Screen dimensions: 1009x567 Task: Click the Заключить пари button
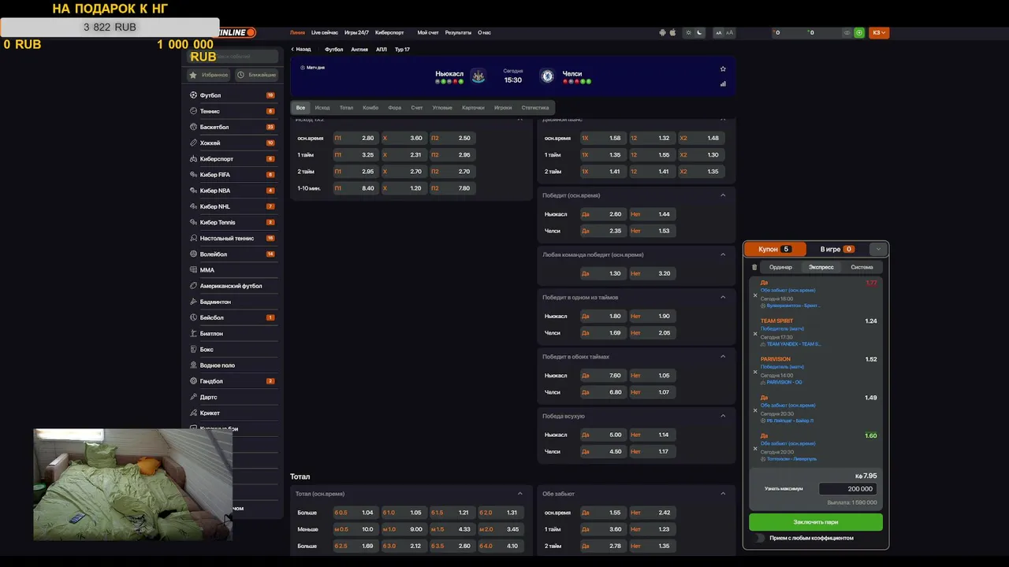816,522
